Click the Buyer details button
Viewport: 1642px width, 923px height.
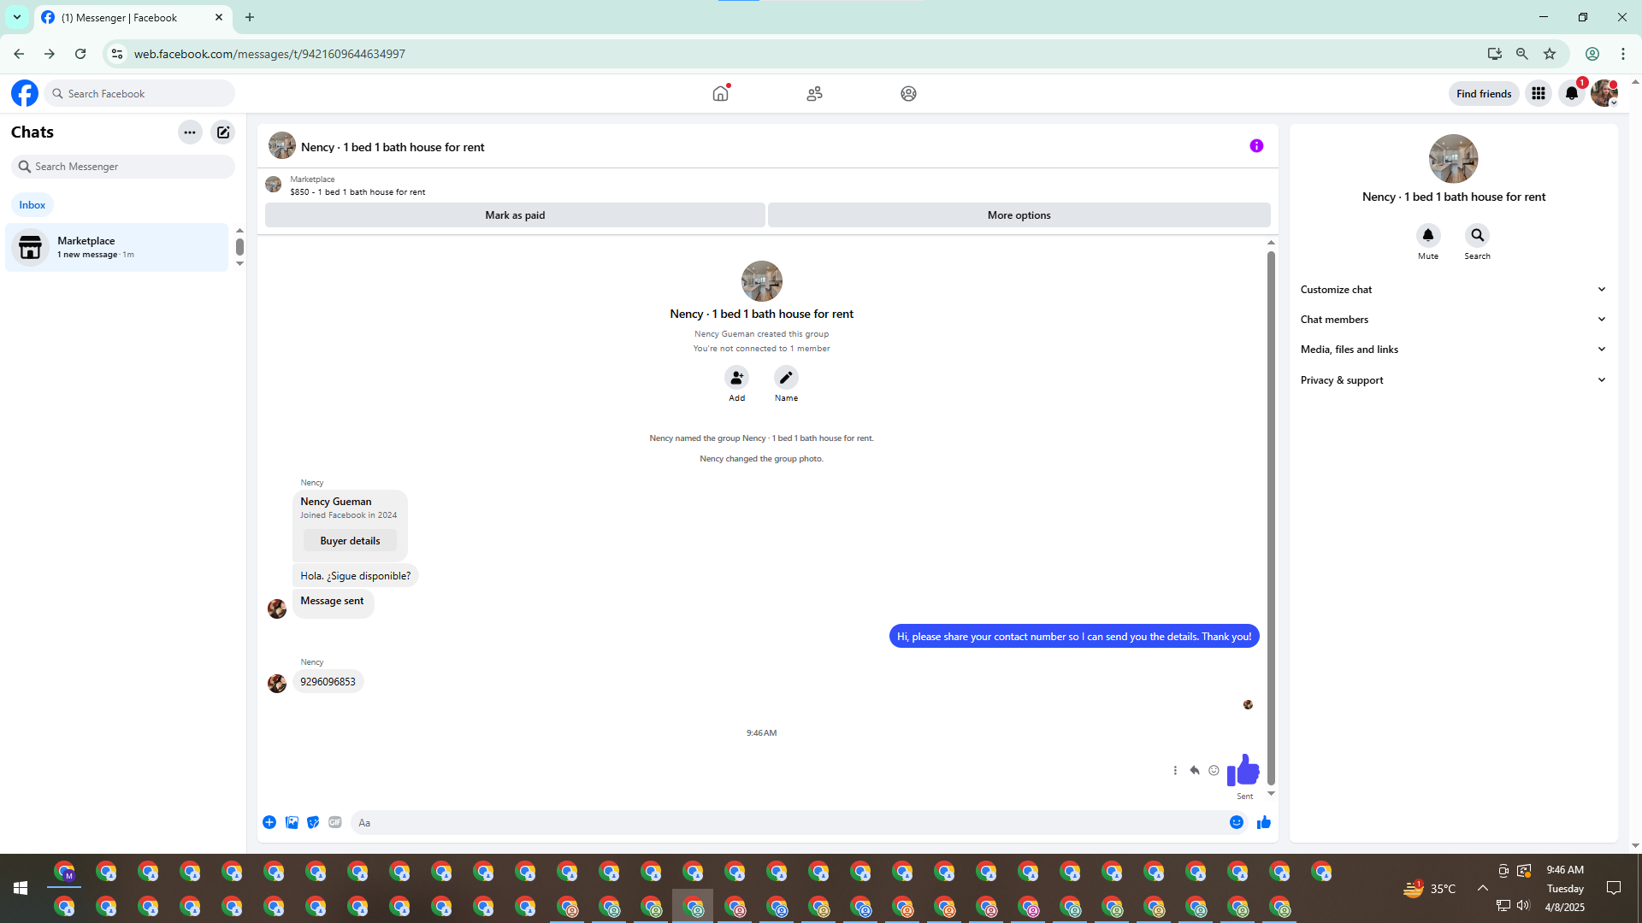tap(350, 541)
